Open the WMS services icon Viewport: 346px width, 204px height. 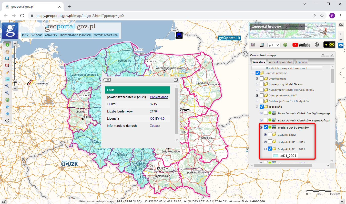[262, 45]
